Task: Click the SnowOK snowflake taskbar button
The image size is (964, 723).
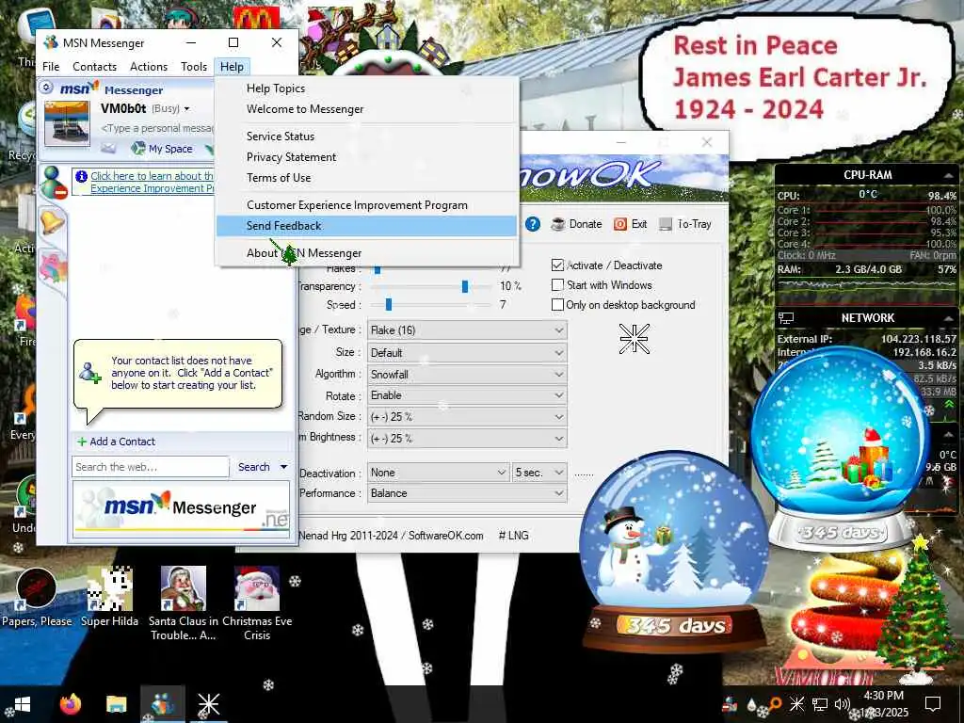Action: tap(208, 704)
